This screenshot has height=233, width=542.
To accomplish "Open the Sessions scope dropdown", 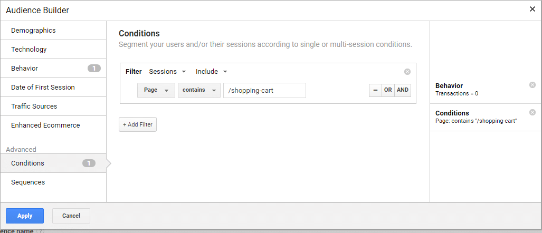I will click(x=167, y=72).
